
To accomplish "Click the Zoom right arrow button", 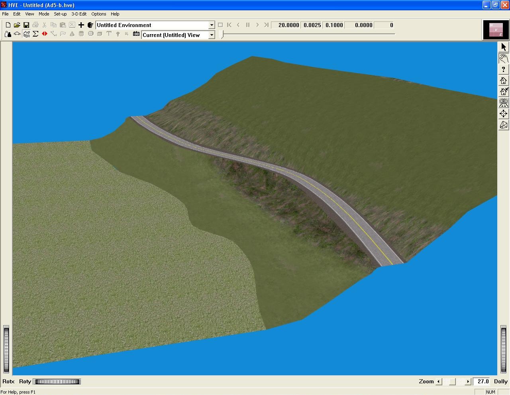I will pos(468,381).
